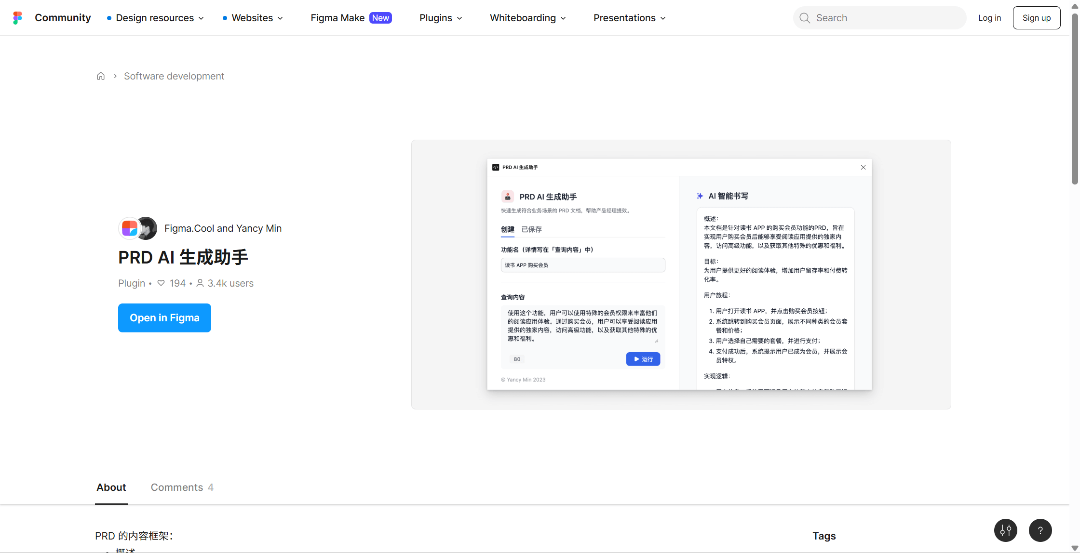Click the heart likes icon

click(x=161, y=283)
